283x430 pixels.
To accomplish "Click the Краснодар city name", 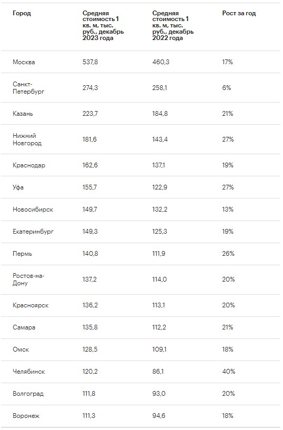I will 29,165.
